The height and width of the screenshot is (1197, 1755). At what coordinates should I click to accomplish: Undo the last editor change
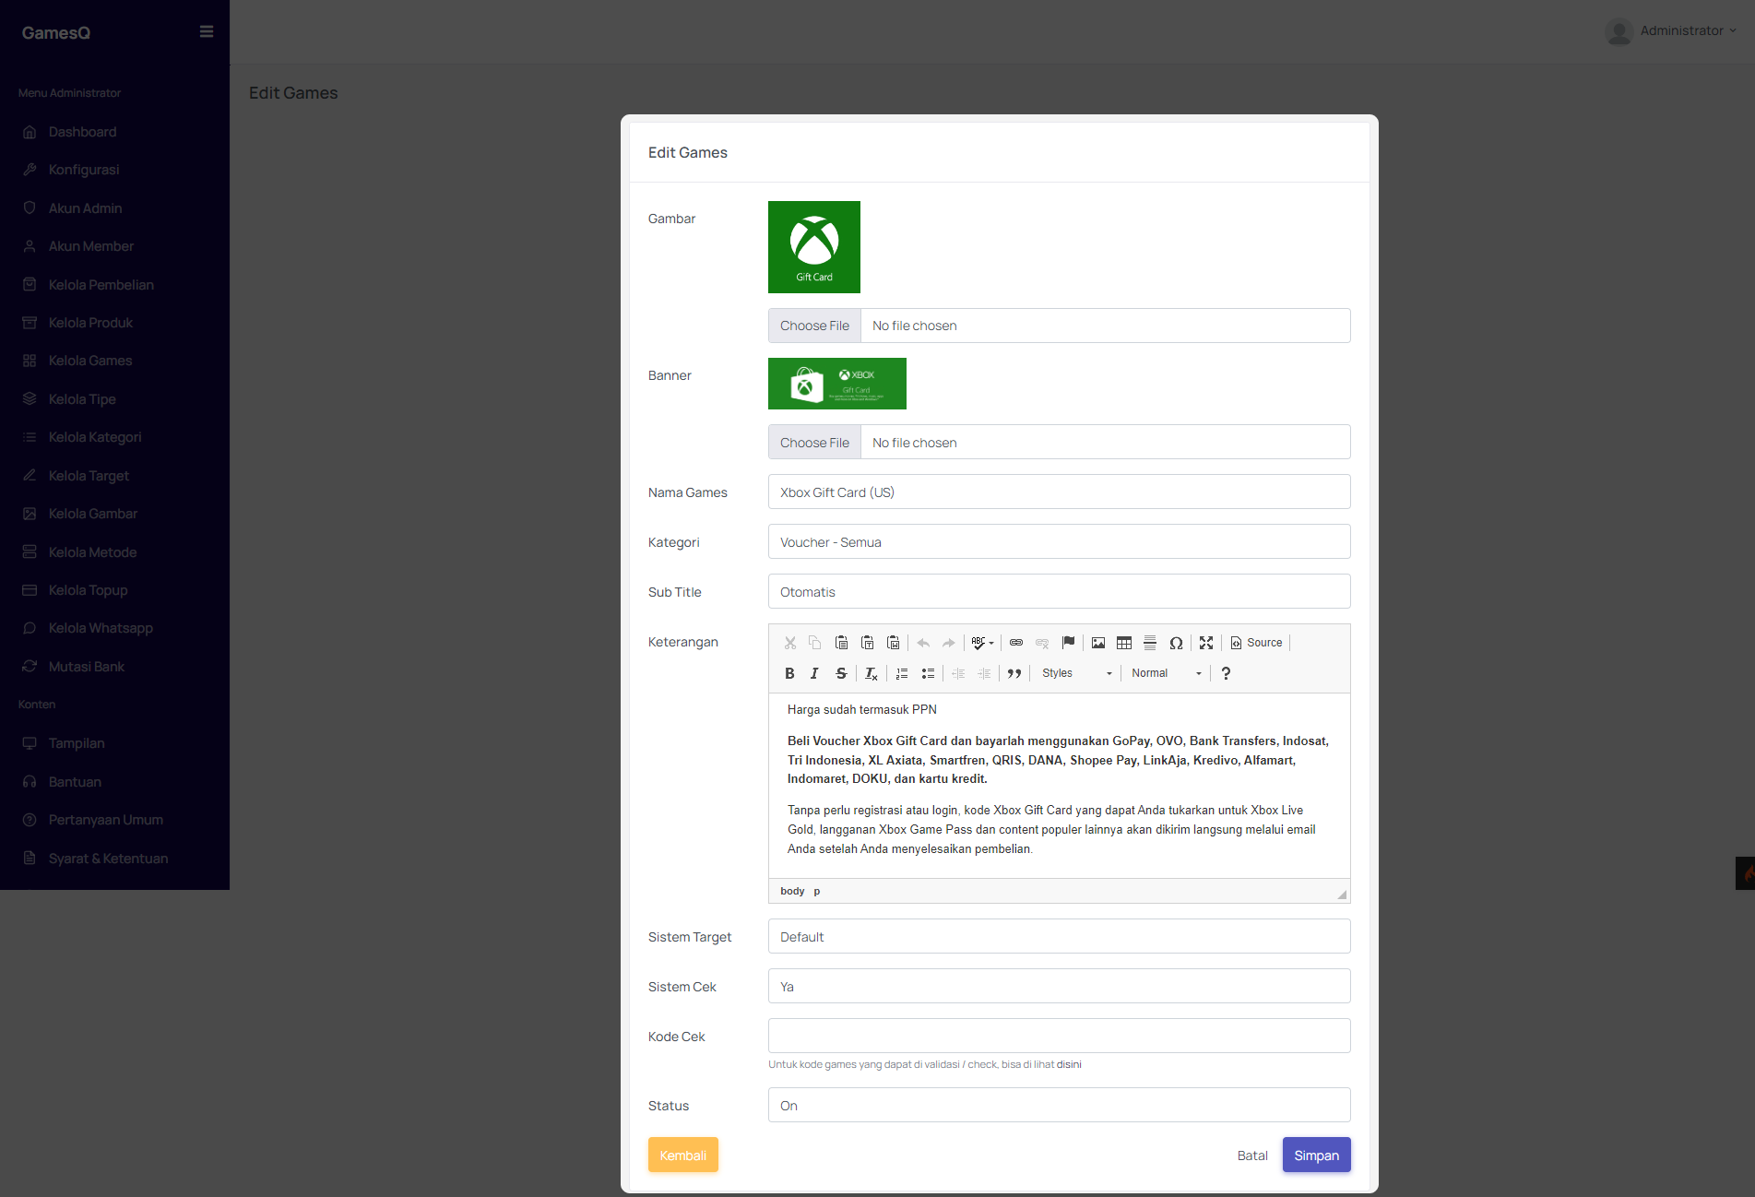[x=923, y=643]
